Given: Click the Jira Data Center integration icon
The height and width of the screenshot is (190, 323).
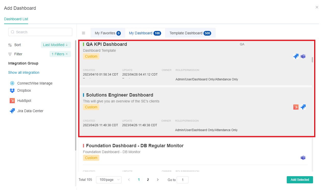Looking at the screenshot, I should click(x=11, y=111).
